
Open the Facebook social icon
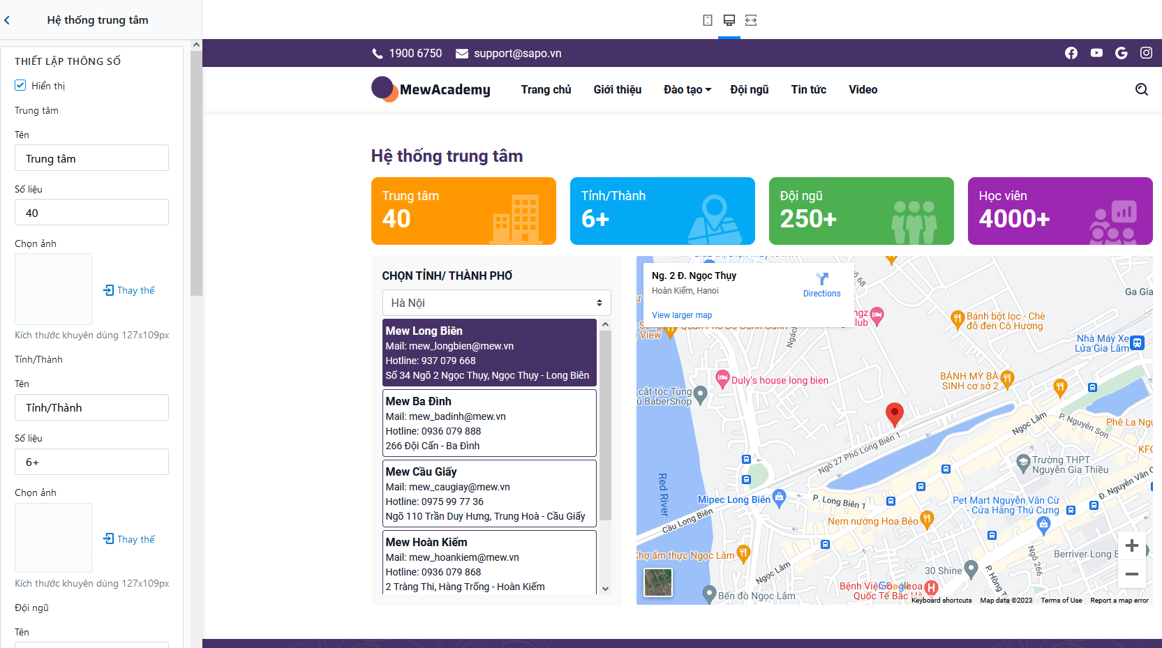tap(1071, 53)
